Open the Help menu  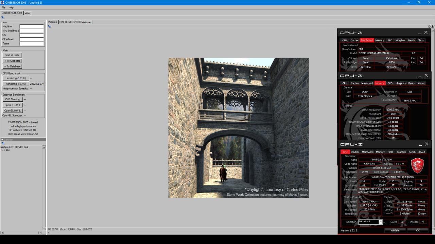tap(11, 7)
